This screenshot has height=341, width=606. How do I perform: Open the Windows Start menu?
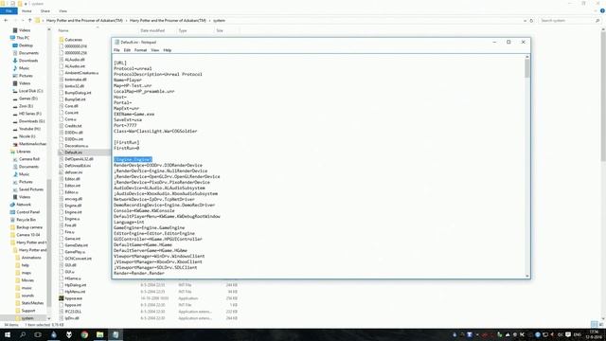(x=8, y=334)
